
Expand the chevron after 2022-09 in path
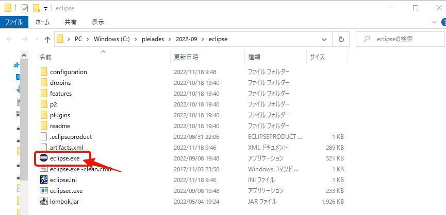(203, 39)
